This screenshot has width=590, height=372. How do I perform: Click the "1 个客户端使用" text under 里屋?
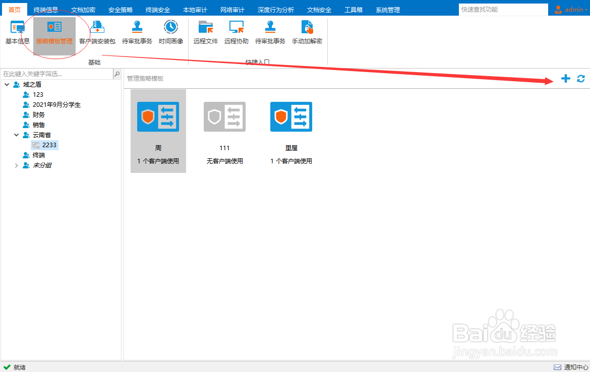click(291, 161)
